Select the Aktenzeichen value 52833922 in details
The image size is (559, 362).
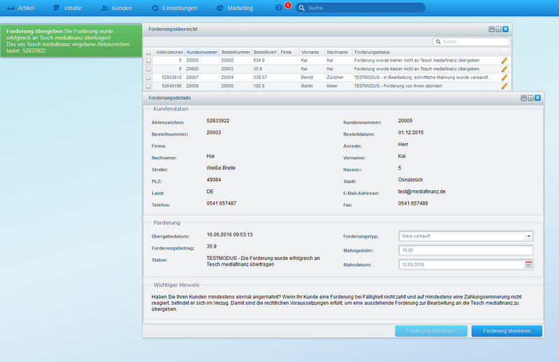[218, 121]
